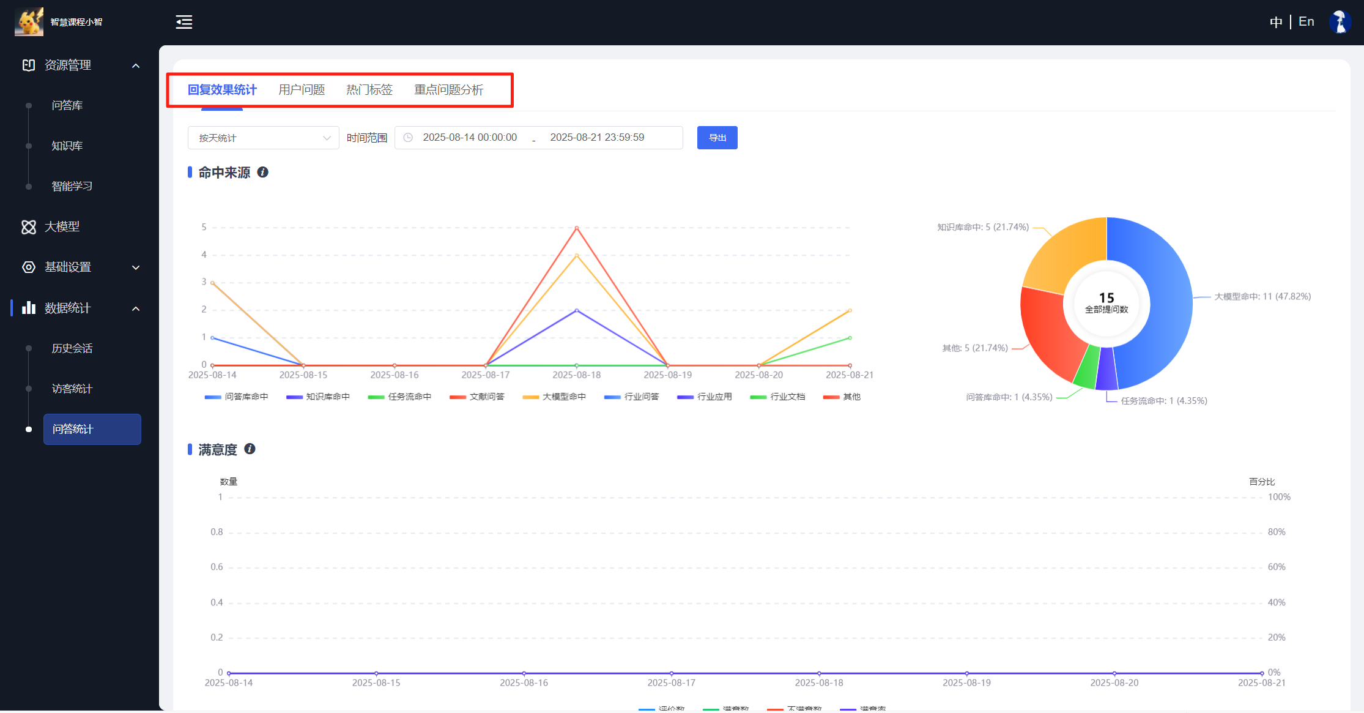Click the 基础设置 gear icon
The width and height of the screenshot is (1364, 713).
click(x=29, y=267)
